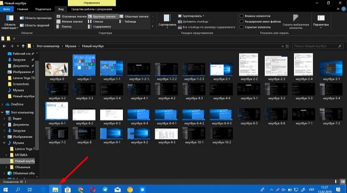The image size is (347, 193).
Task: Open the Группировать dropdown
Action: click(x=191, y=16)
